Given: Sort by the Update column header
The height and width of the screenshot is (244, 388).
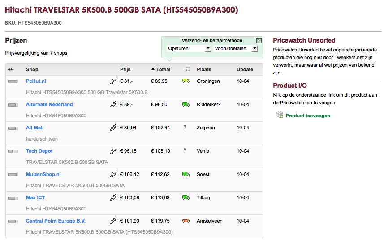Looking at the screenshot, I should pos(245,69).
